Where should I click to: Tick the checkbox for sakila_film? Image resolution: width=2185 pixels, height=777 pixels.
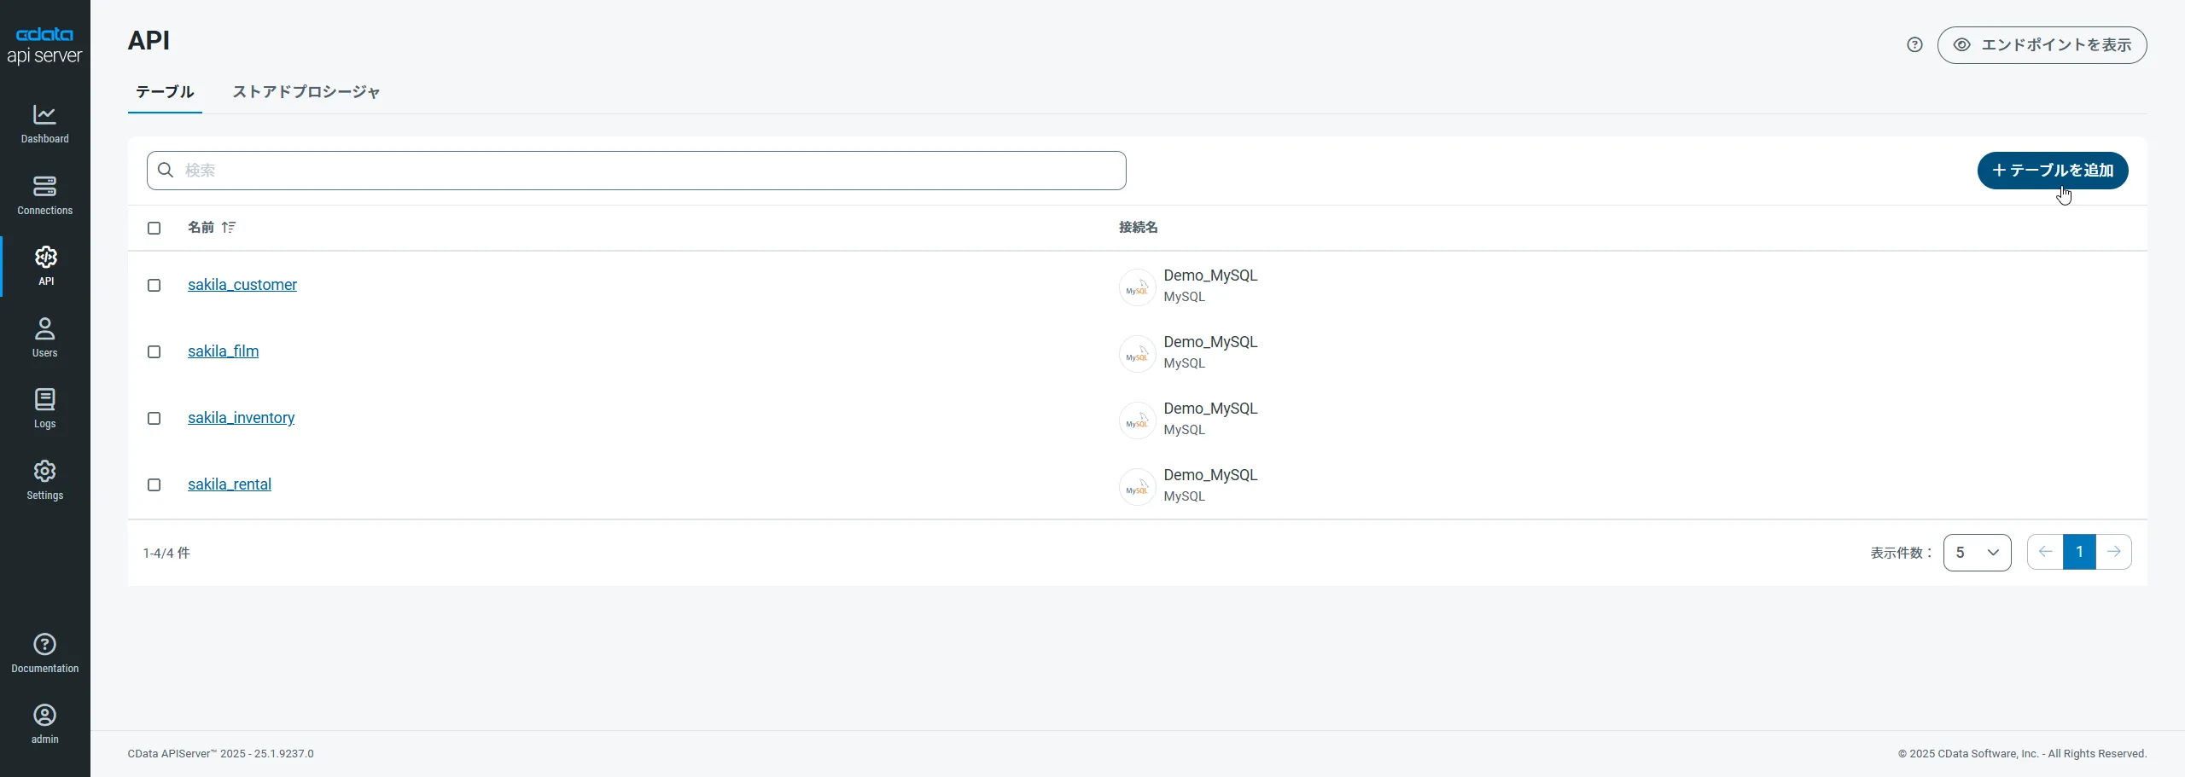[x=154, y=352]
